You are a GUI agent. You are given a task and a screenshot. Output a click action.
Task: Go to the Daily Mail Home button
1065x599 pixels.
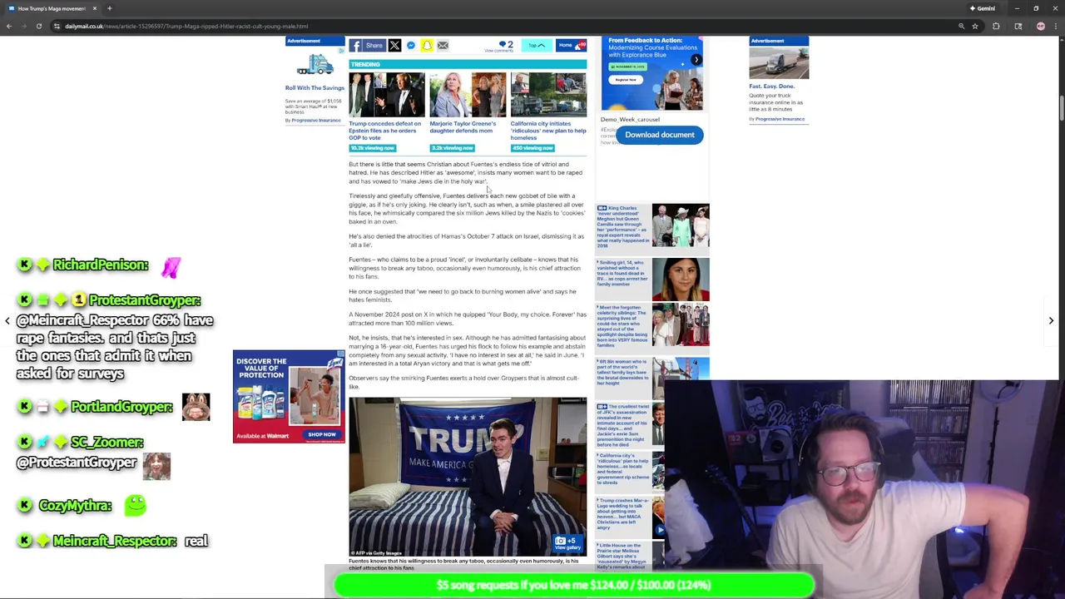point(571,46)
